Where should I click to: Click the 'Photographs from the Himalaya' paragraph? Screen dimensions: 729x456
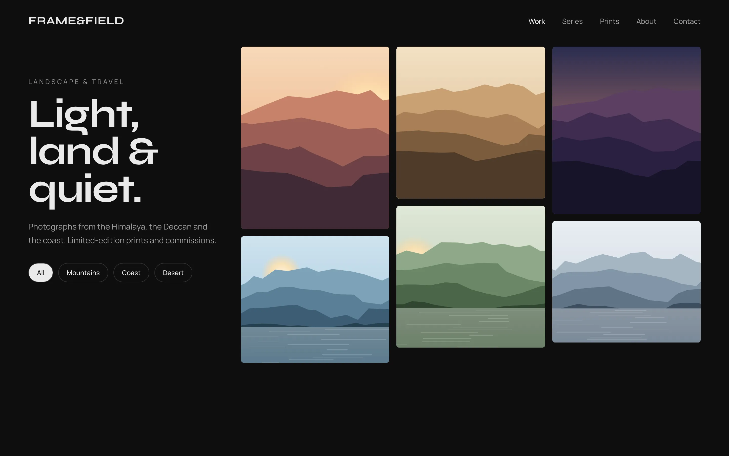point(122,233)
